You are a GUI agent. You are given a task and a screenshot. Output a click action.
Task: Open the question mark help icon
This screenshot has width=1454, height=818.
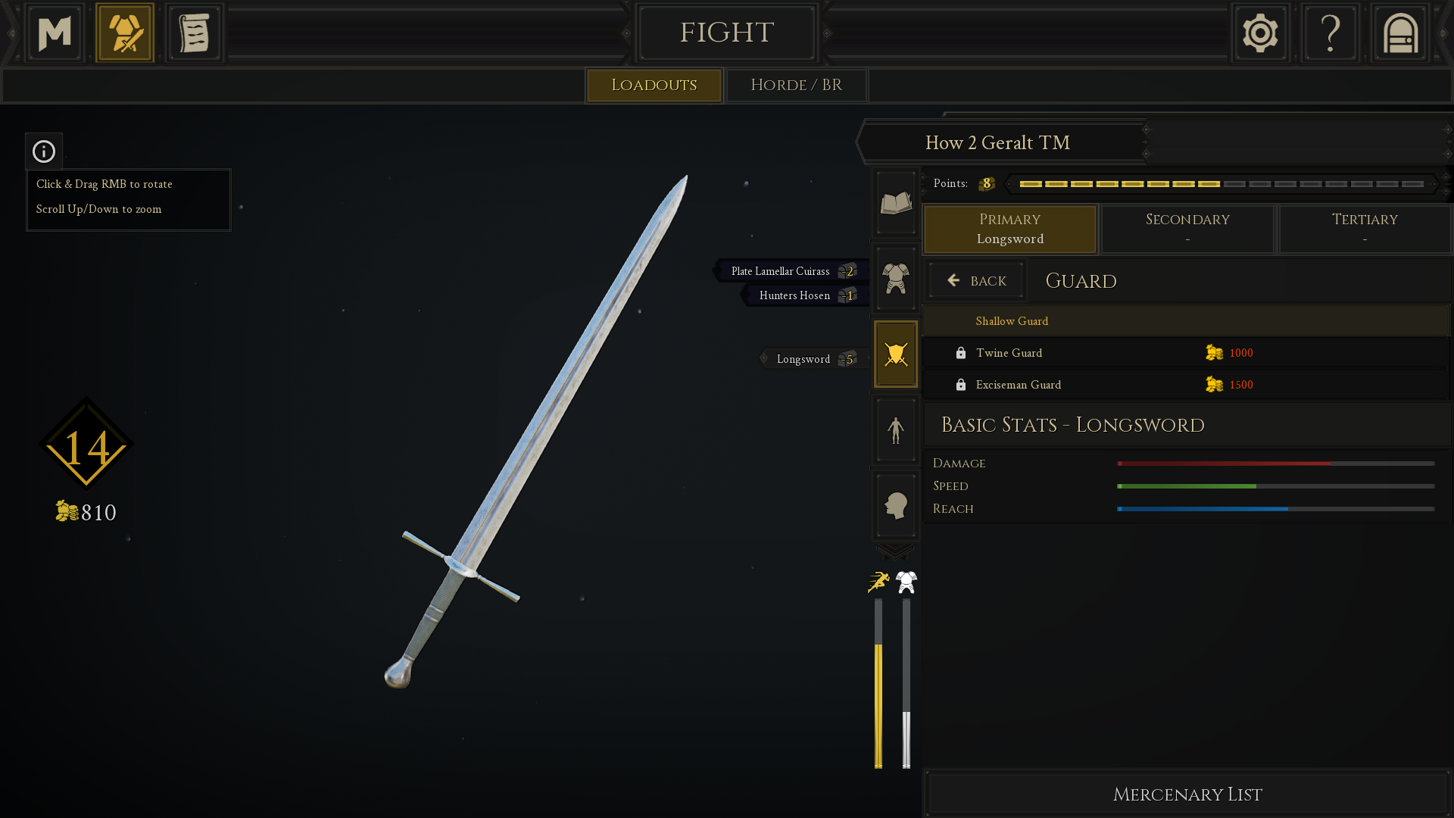1331,33
